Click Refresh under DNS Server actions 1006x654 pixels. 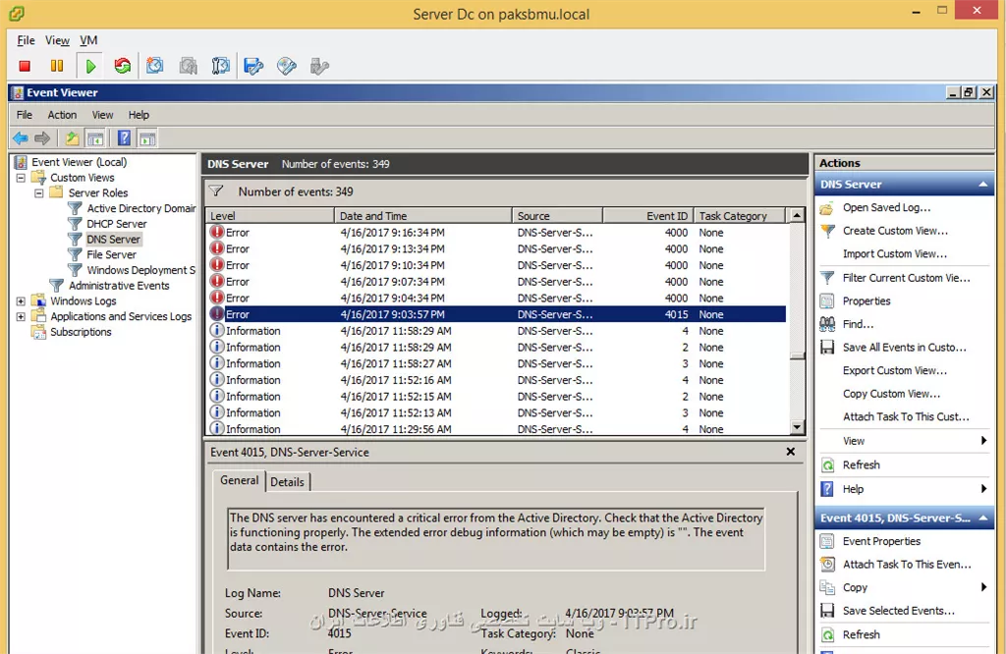(x=861, y=464)
